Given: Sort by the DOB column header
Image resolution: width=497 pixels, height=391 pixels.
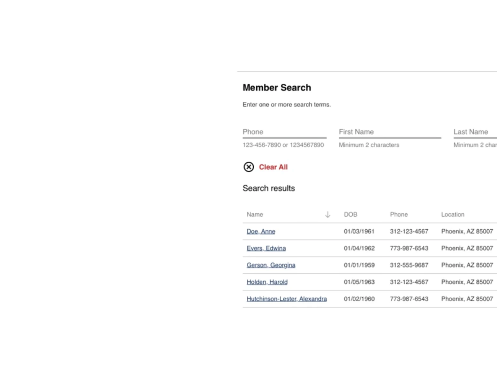Looking at the screenshot, I should click(351, 215).
